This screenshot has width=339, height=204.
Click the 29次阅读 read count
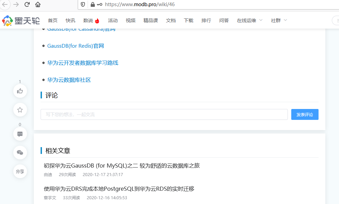click(68, 175)
